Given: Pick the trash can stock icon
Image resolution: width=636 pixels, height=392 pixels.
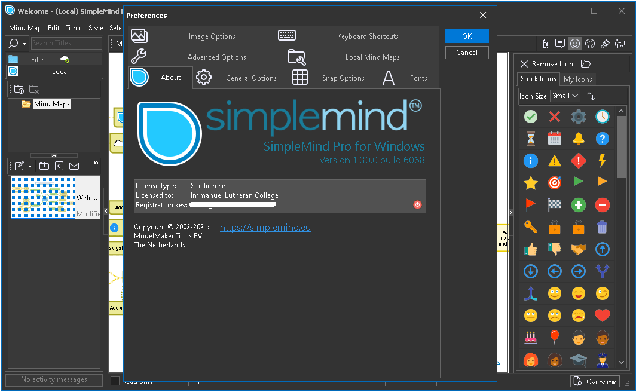Looking at the screenshot, I should pyautogui.click(x=603, y=227).
